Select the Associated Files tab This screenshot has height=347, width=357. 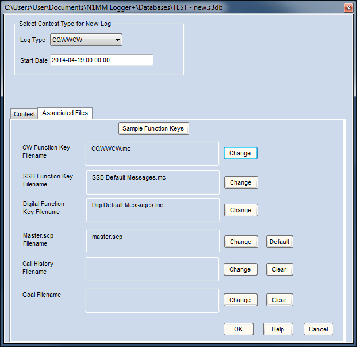(x=65, y=113)
